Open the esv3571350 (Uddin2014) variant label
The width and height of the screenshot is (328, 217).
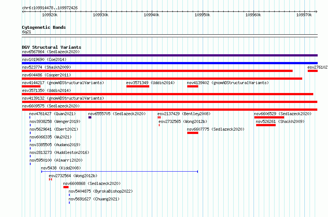(x=46, y=90)
